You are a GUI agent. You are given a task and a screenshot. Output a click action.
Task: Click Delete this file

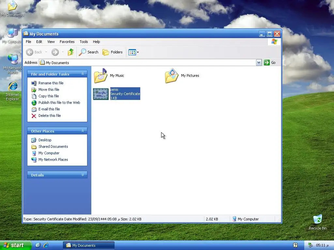pyautogui.click(x=50, y=116)
